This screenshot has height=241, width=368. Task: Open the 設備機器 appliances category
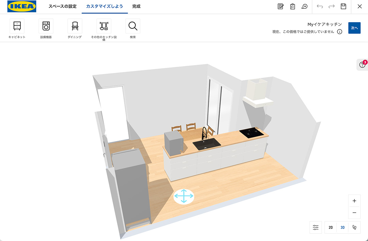click(46, 26)
